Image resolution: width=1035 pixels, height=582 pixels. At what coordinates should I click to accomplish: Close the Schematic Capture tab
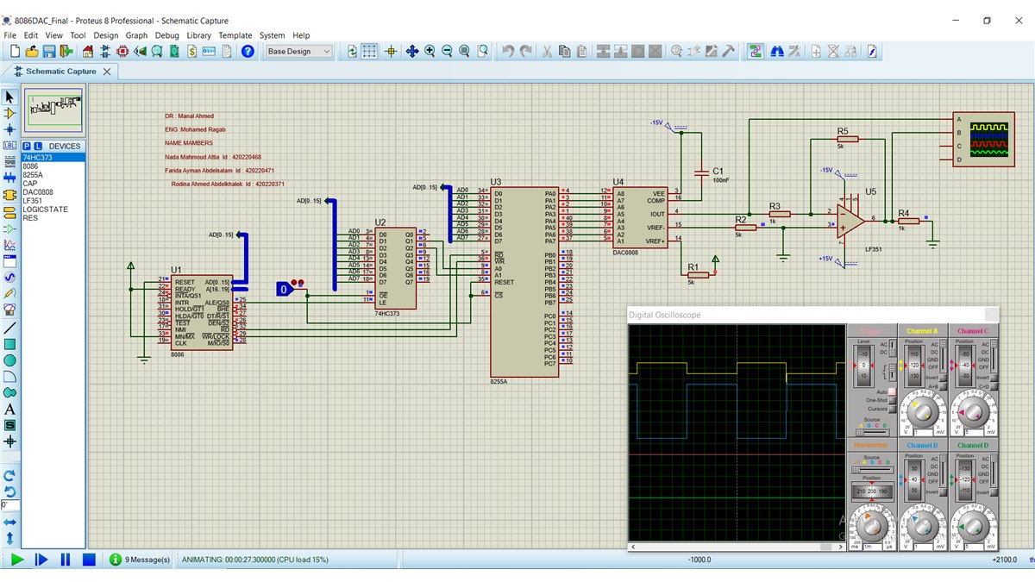point(106,72)
